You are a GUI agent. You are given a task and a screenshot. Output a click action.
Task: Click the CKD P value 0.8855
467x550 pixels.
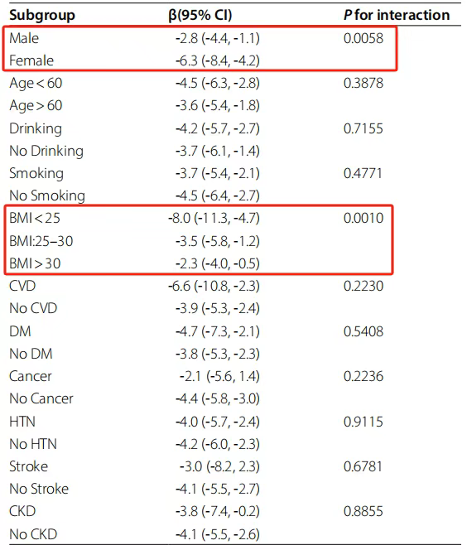click(x=363, y=511)
